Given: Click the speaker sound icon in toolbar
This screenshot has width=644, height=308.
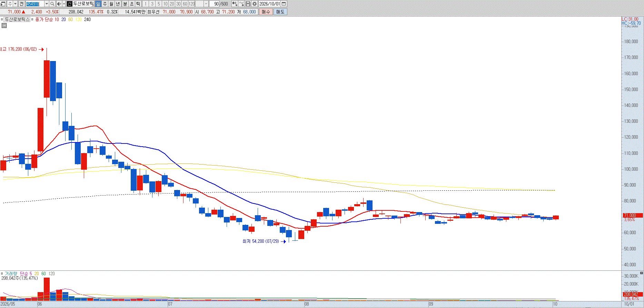Looking at the screenshot, I should 59,4.
